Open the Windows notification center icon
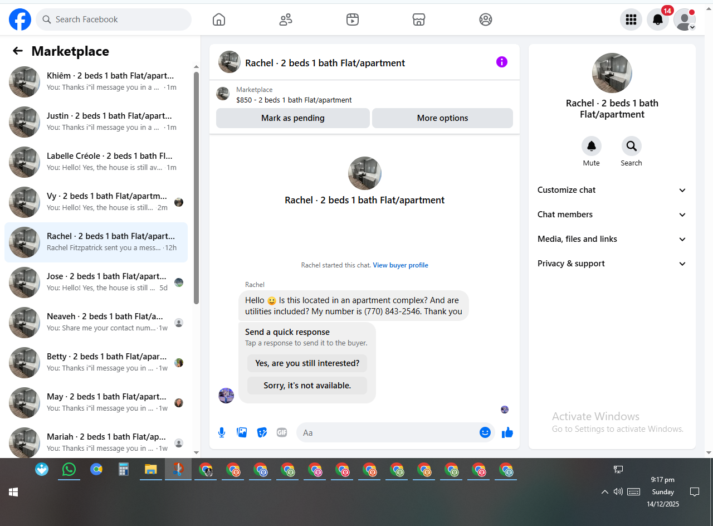This screenshot has height=526, width=713. [695, 491]
